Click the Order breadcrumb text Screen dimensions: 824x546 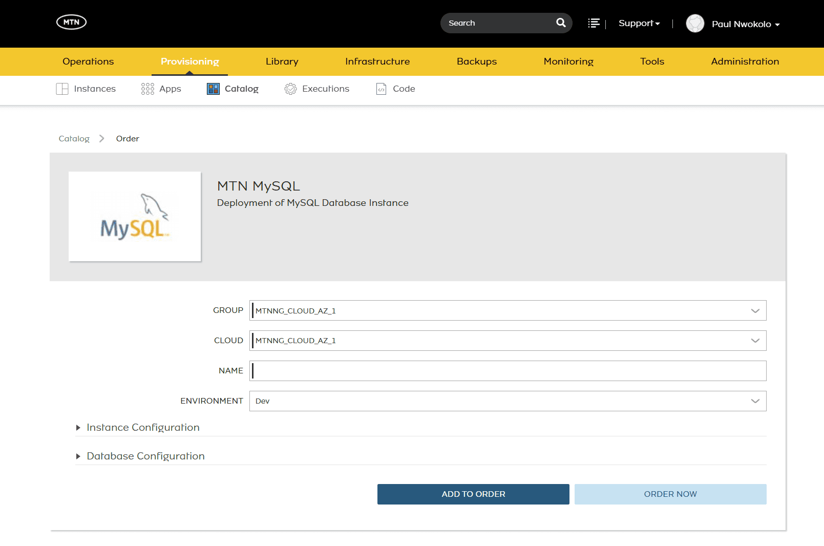pyautogui.click(x=128, y=139)
